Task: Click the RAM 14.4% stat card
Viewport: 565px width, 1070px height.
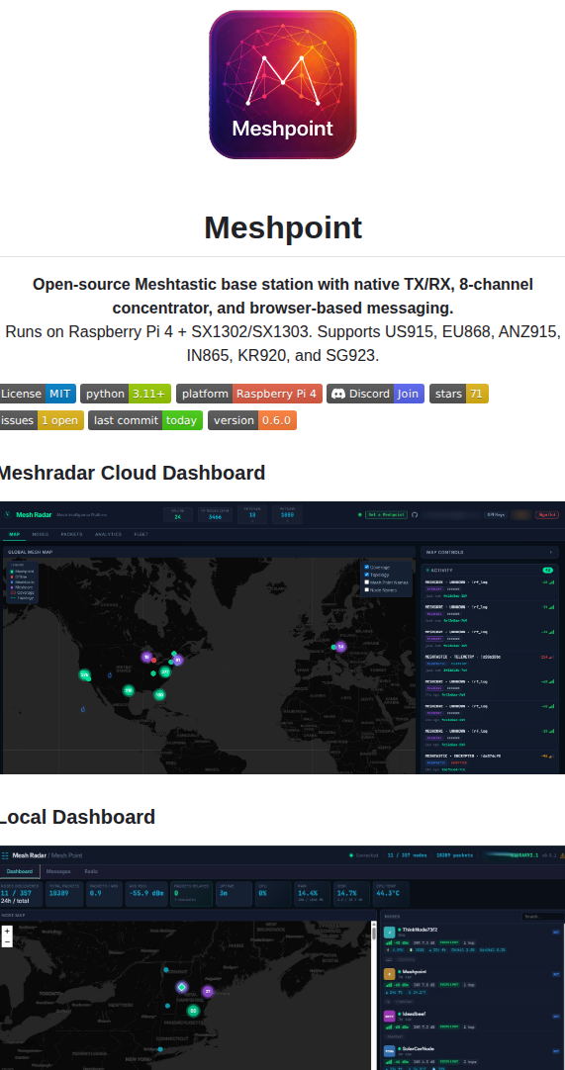Action: 313,894
